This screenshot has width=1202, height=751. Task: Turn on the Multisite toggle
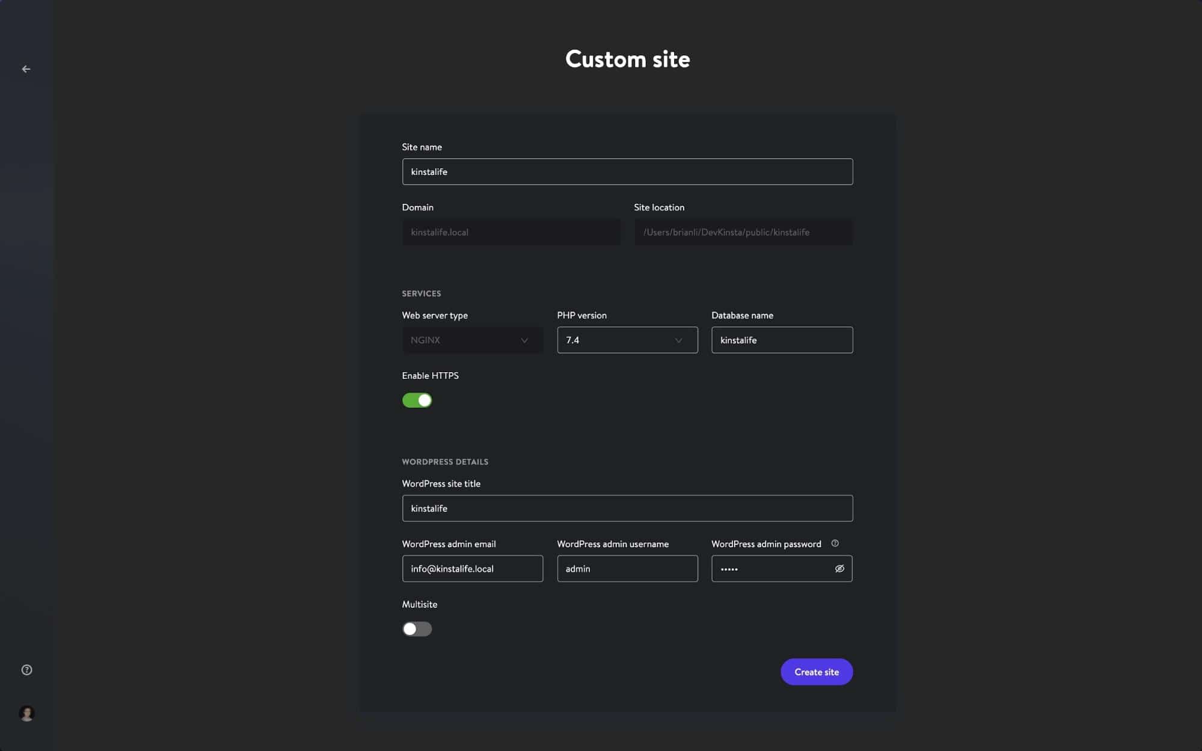pyautogui.click(x=417, y=628)
